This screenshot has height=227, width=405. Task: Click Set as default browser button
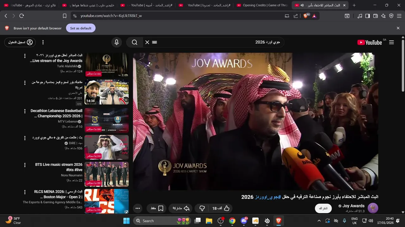[81, 28]
